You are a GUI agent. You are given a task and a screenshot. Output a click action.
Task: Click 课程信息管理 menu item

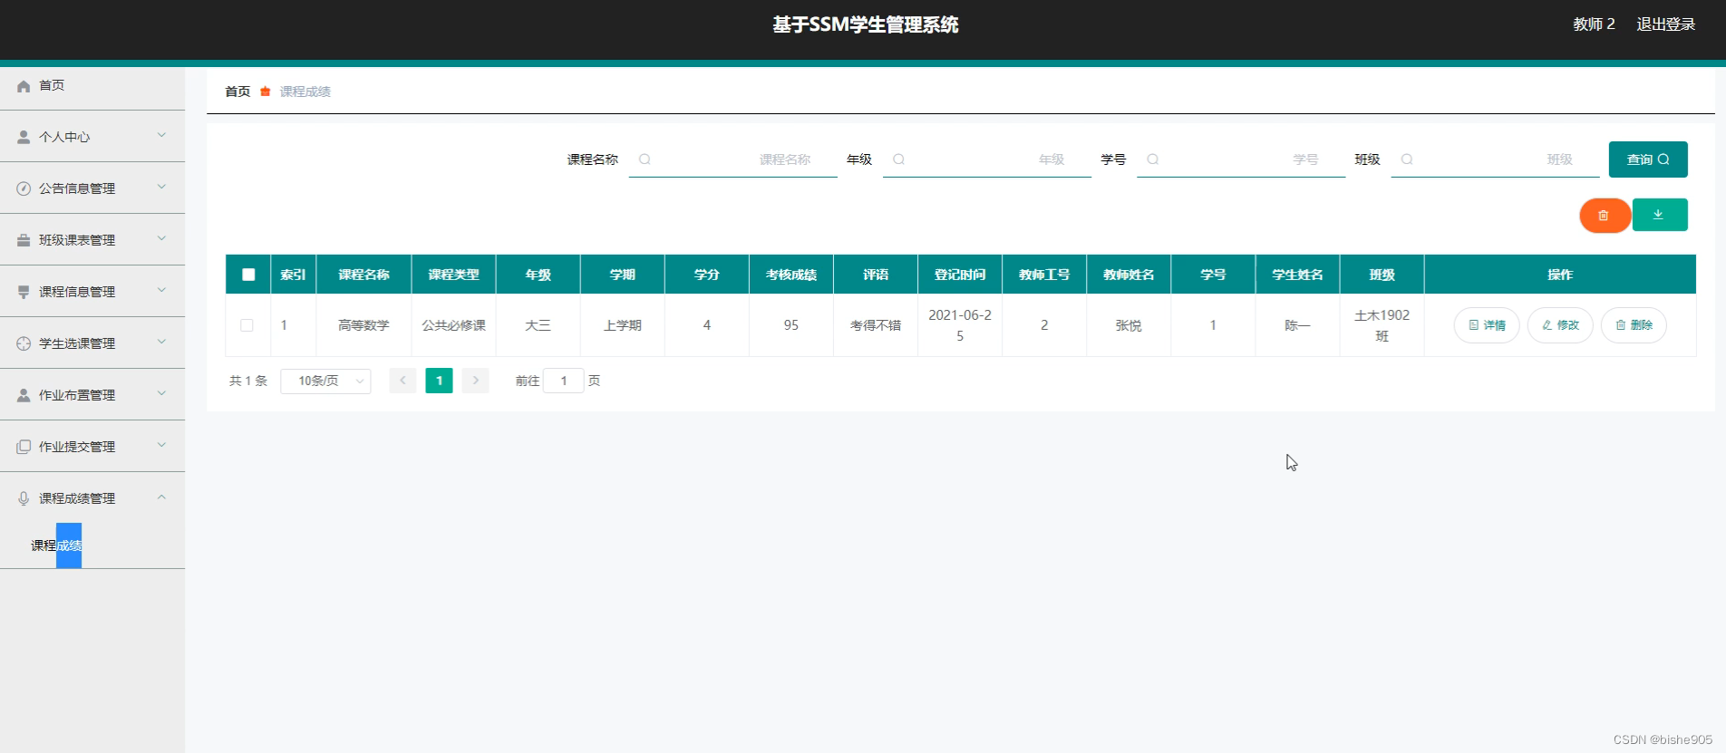pyautogui.click(x=92, y=292)
